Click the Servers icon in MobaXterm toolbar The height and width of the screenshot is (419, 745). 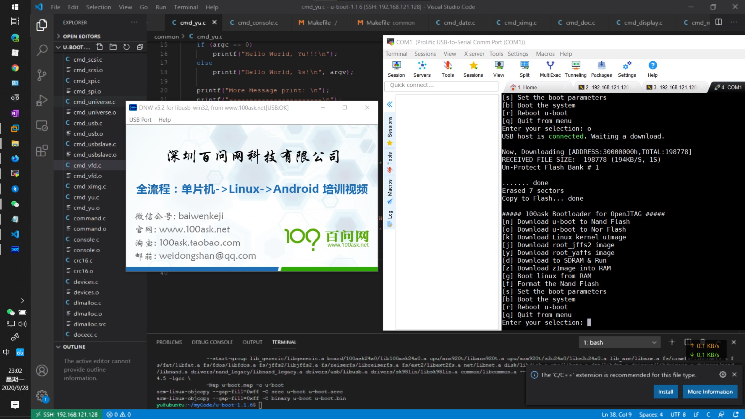click(x=422, y=69)
